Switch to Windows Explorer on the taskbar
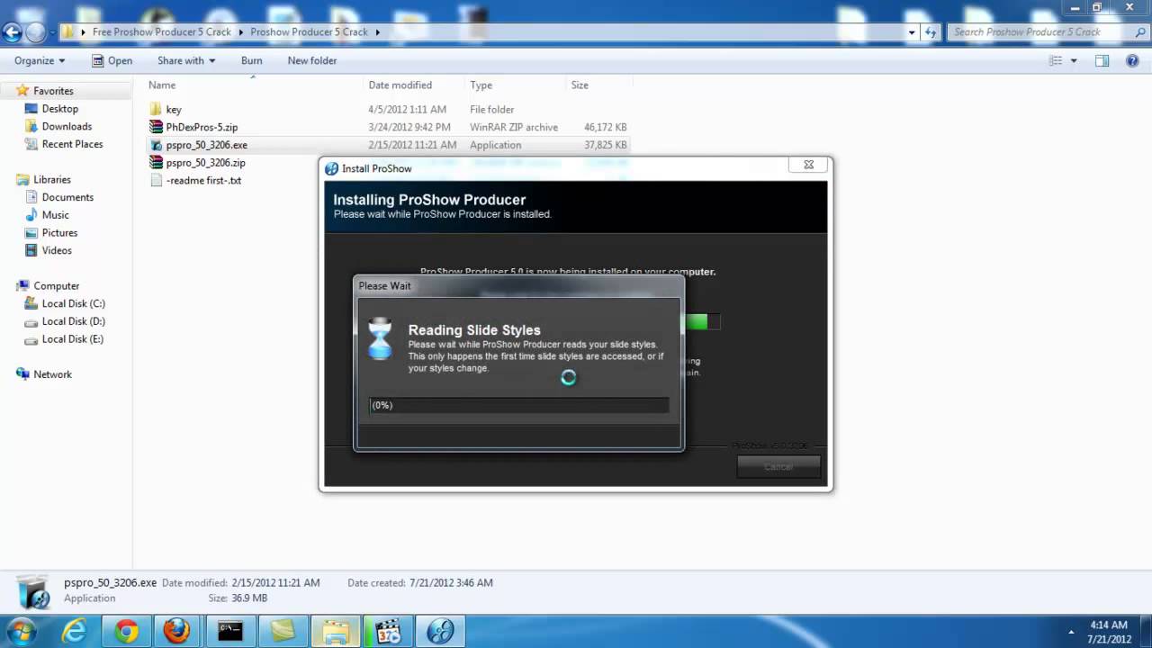The height and width of the screenshot is (648, 1152). coord(336,632)
